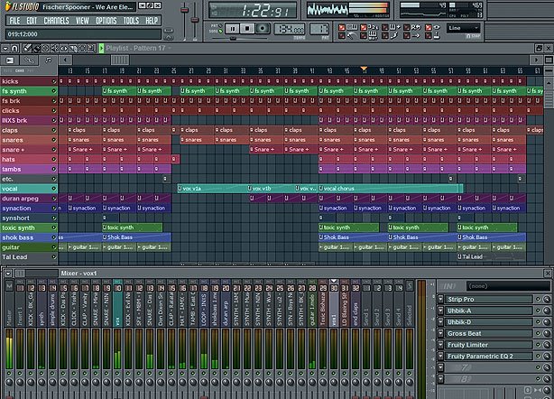Image resolution: width=554 pixels, height=399 pixels.
Task: Adjust the main pitch slider
Action: (195, 19)
